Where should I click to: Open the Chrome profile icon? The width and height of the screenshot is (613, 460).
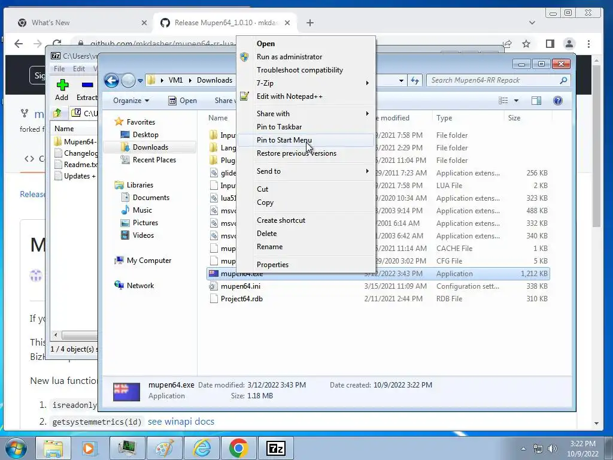(x=569, y=44)
